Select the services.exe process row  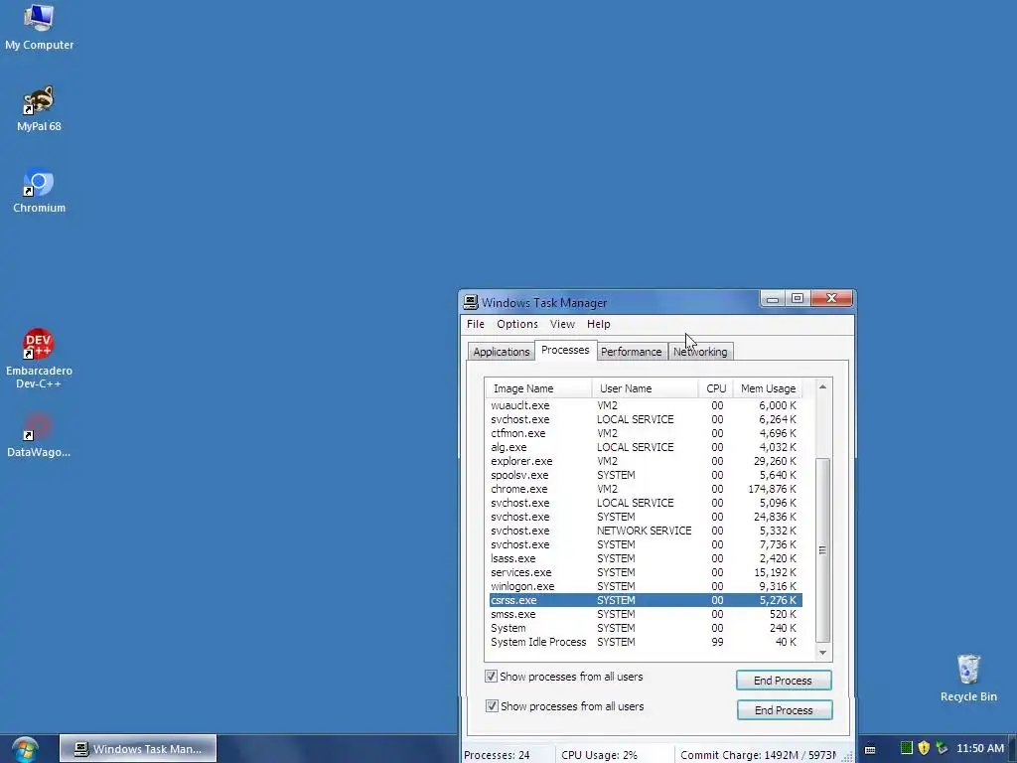(x=646, y=573)
